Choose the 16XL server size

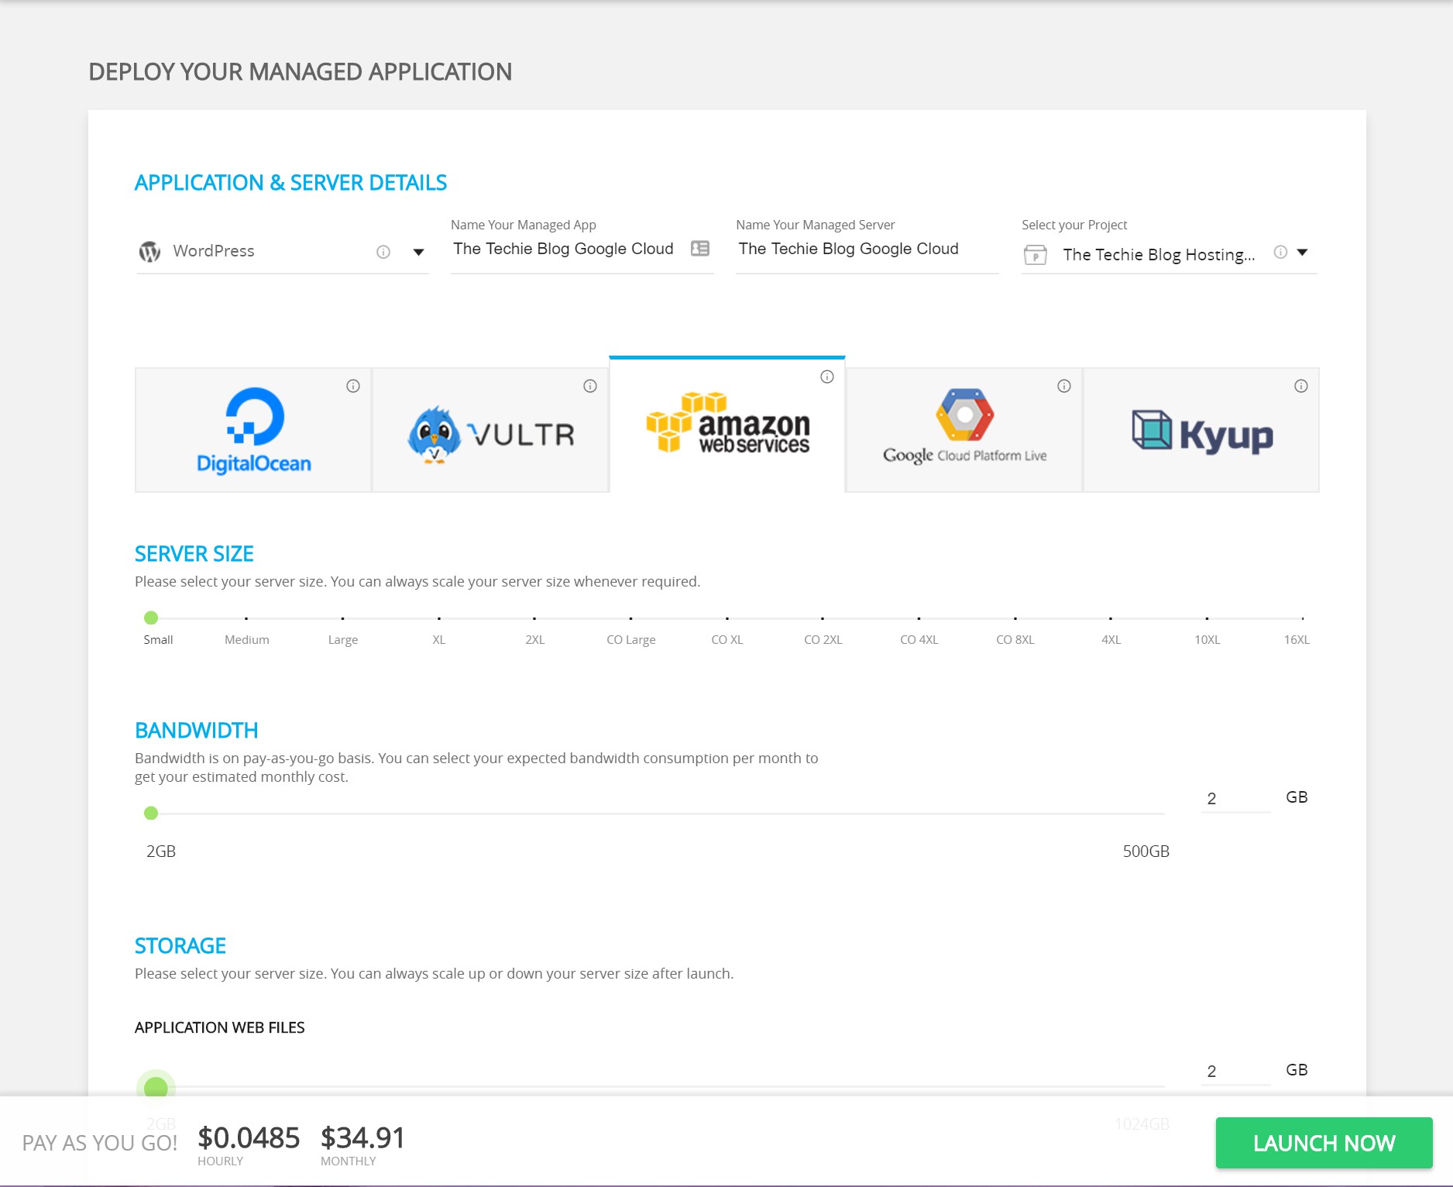(x=1297, y=640)
